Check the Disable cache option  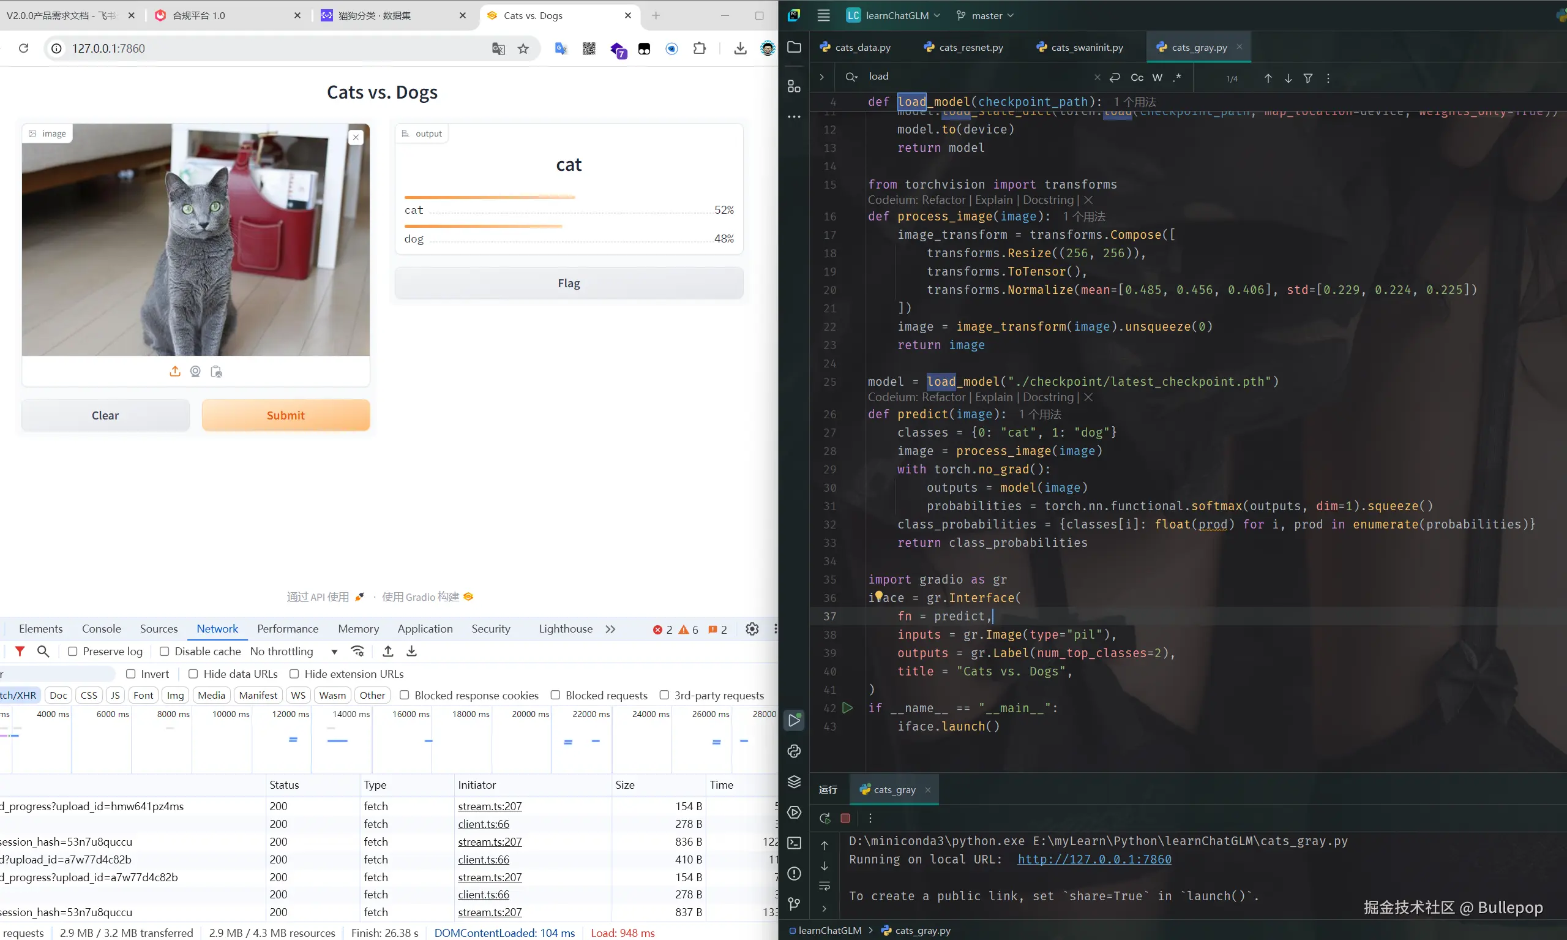coord(164,651)
